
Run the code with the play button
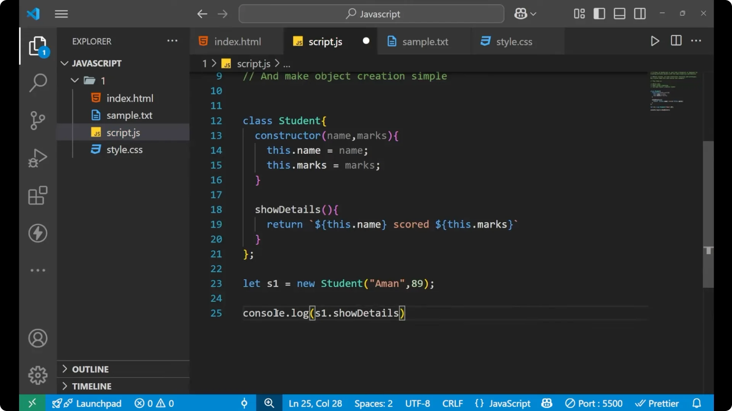pyautogui.click(x=655, y=41)
